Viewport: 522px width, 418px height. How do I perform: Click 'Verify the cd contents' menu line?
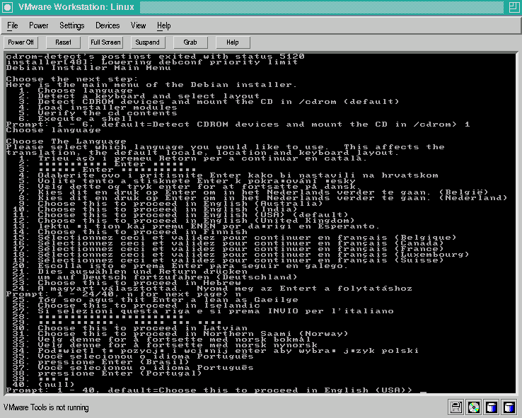tap(98, 113)
